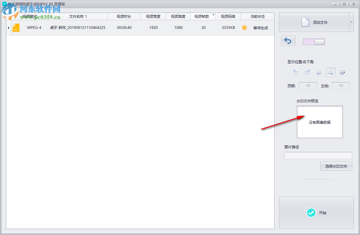Click the 左侧 (left) offset input field

click(341, 85)
